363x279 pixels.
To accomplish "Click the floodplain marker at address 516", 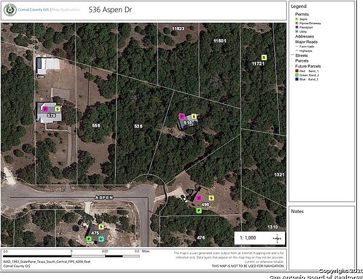I will point(182,116).
